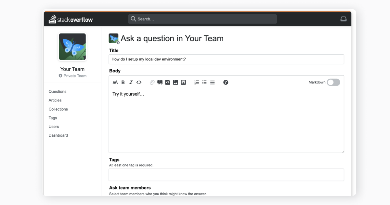Insert a code block
This screenshot has height=205, width=390.
tap(168, 82)
